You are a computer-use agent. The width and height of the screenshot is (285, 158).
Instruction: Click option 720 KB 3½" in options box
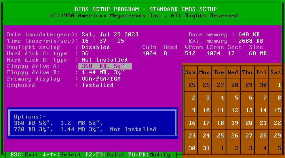coord(33,129)
